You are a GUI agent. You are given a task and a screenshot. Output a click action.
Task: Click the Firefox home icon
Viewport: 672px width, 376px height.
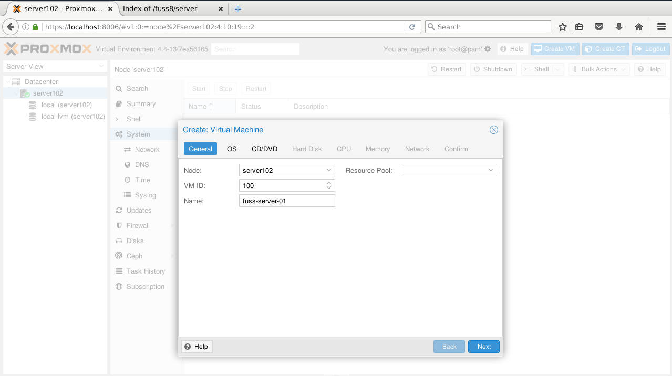click(639, 27)
